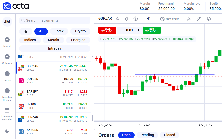Image resolution: width=222 pixels, height=139 pixels.
Task: Select the EURZAR instrument row
Action: point(53,119)
